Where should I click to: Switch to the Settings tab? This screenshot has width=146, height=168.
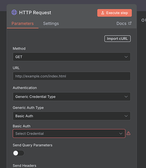(51, 24)
